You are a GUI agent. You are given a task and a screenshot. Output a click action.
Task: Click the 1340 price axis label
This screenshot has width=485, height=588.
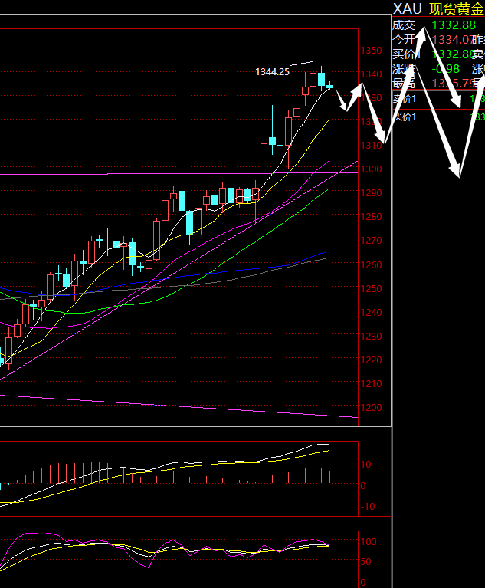371,74
